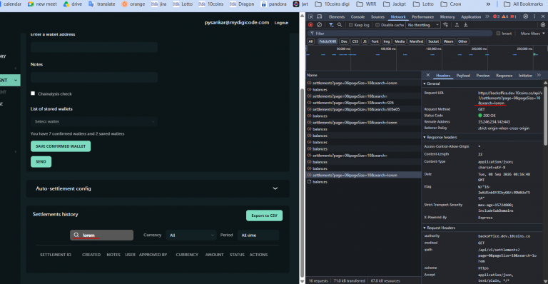Click the Send button
This screenshot has height=284, width=548.
tap(41, 162)
